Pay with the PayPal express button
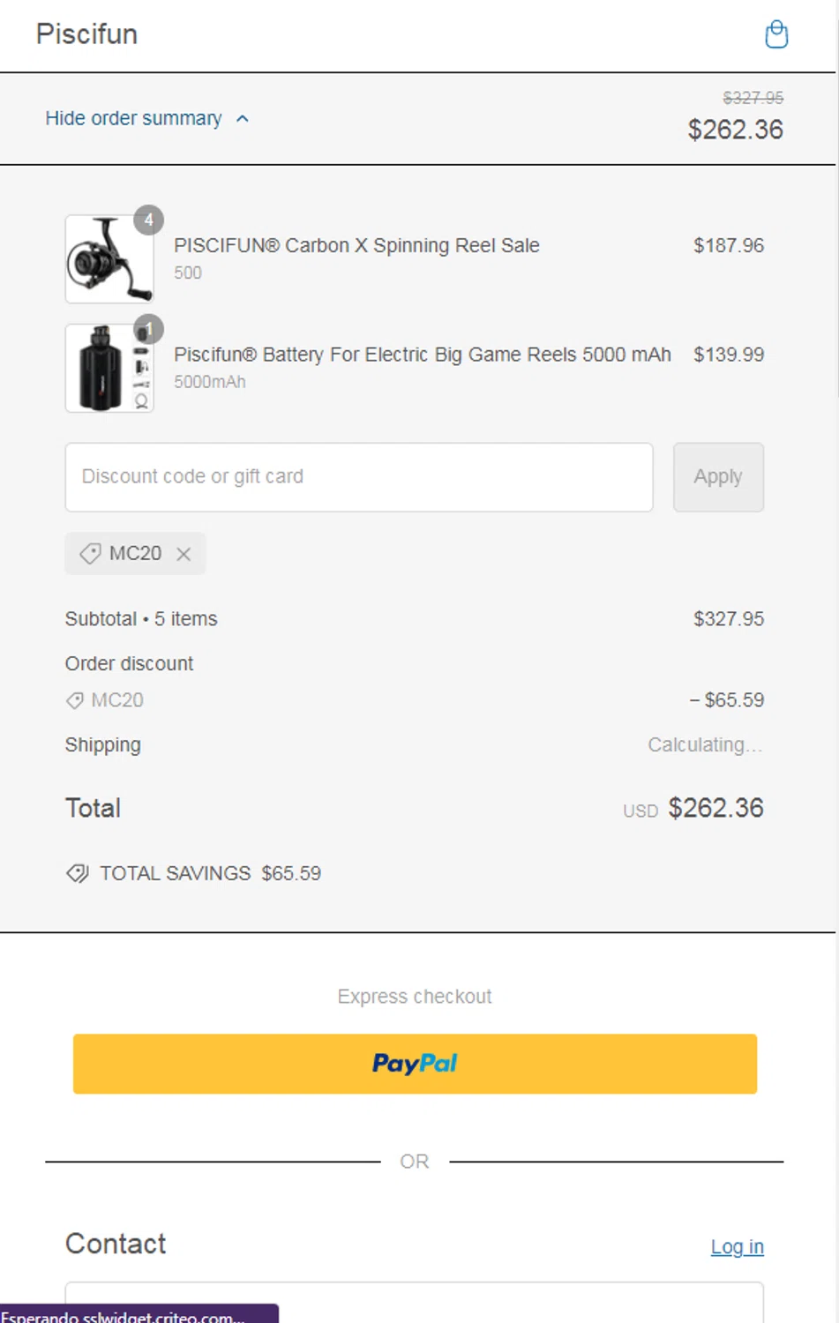Viewport: 839px width, 1323px height. point(415,1064)
